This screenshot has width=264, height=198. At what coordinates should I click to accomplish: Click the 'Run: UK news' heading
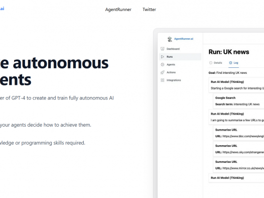[x=229, y=52]
